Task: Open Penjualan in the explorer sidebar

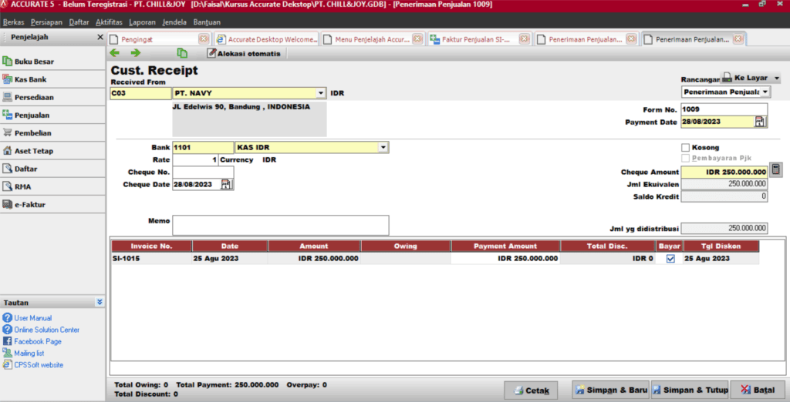Action: (x=32, y=115)
